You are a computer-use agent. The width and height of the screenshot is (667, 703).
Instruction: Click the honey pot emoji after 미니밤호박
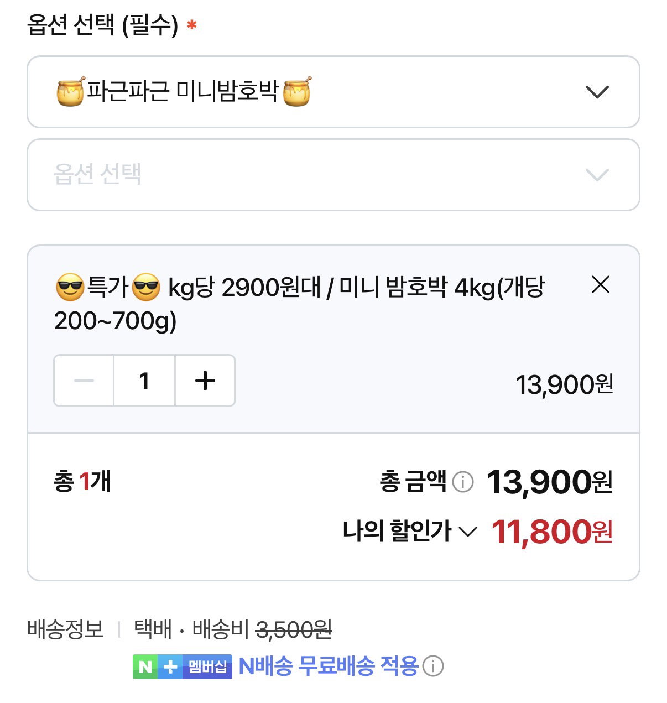[x=297, y=91]
